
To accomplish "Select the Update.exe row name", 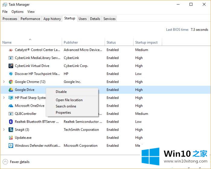I will [23, 138].
